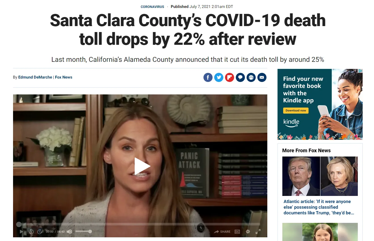Viewport: 374px width, 241px height.
Task: Email the article using envelope icon
Action: click(262, 77)
